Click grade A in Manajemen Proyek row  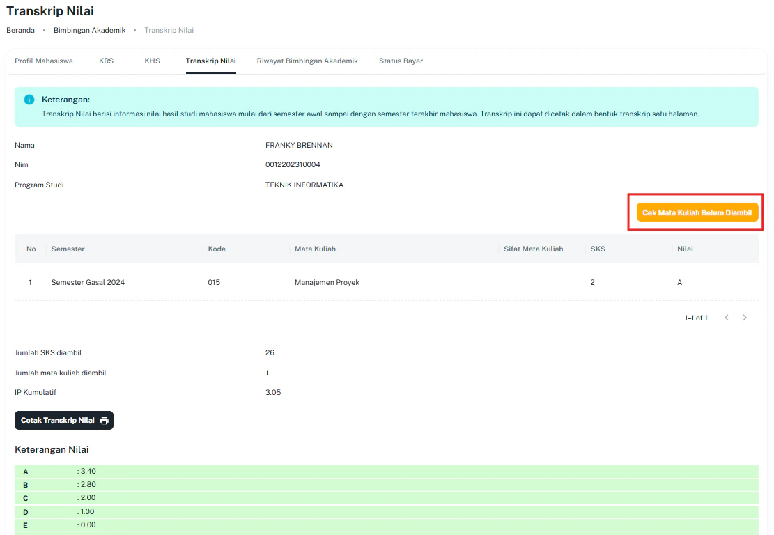[680, 282]
